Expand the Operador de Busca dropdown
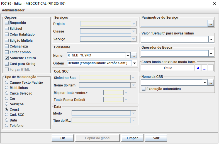 coord(211,53)
